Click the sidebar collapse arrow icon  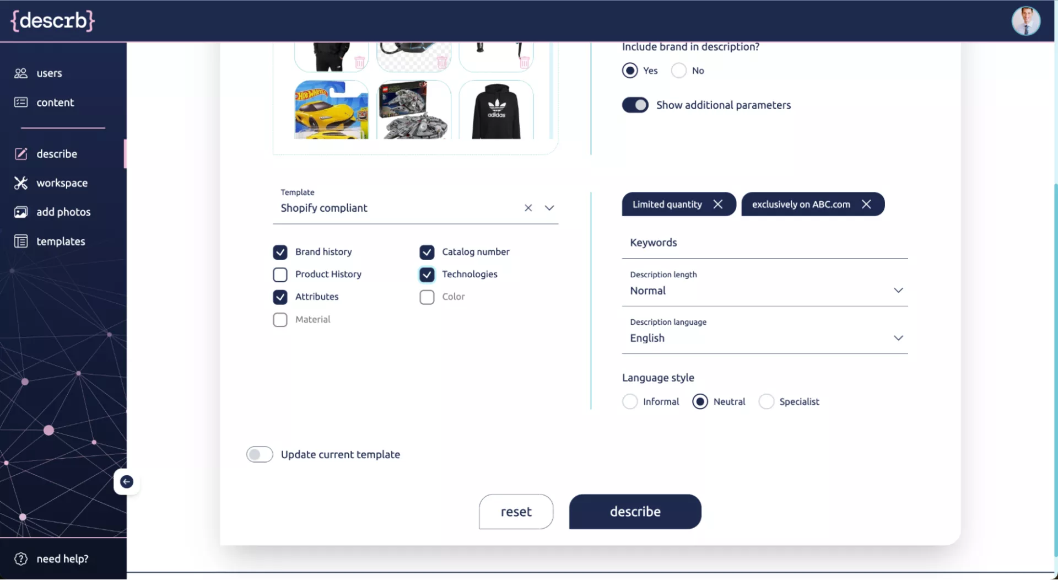click(x=126, y=482)
